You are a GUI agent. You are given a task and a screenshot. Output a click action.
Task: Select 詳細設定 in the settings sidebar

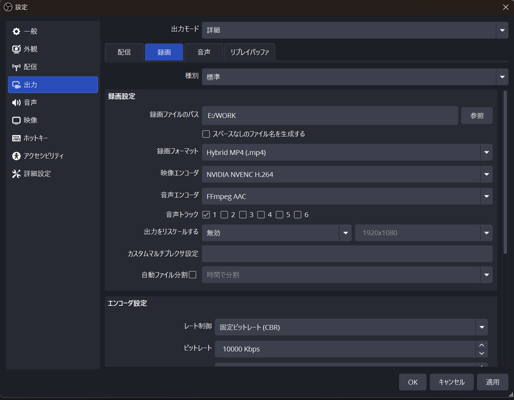tap(53, 174)
